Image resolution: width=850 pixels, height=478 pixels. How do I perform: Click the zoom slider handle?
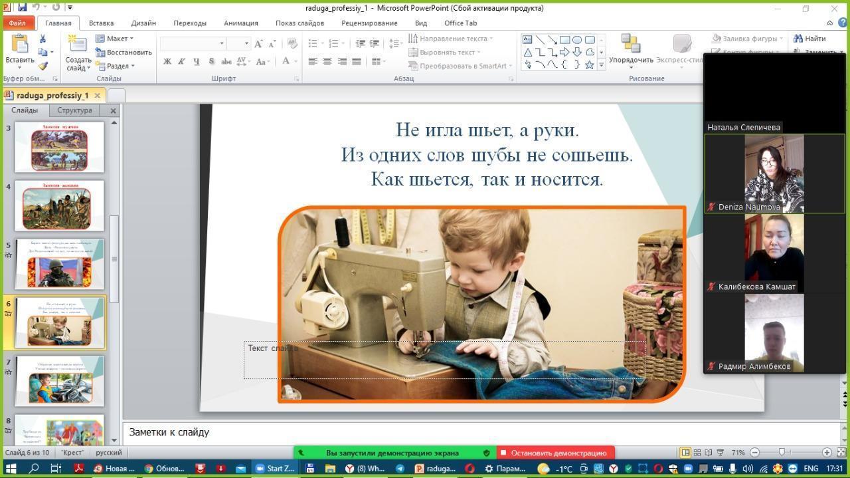click(781, 453)
